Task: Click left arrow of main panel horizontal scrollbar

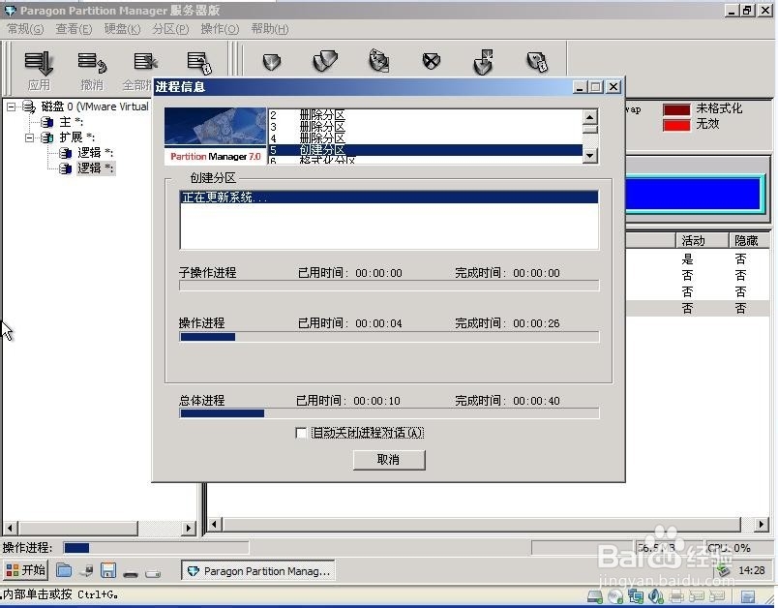Action: pyautogui.click(x=215, y=524)
